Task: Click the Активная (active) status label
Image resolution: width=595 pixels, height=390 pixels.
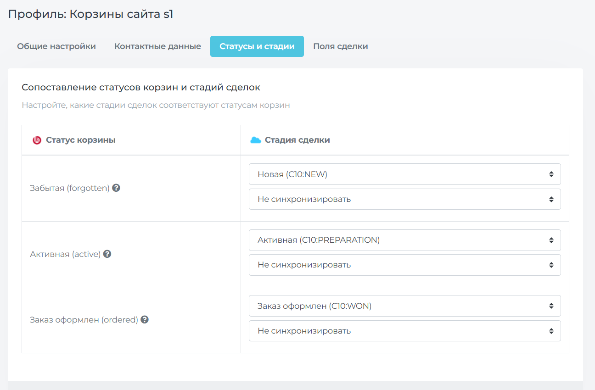Action: [65, 254]
